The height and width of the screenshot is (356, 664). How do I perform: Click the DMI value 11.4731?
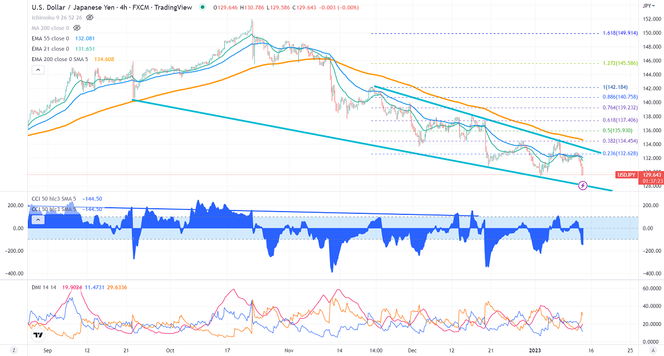[95, 288]
